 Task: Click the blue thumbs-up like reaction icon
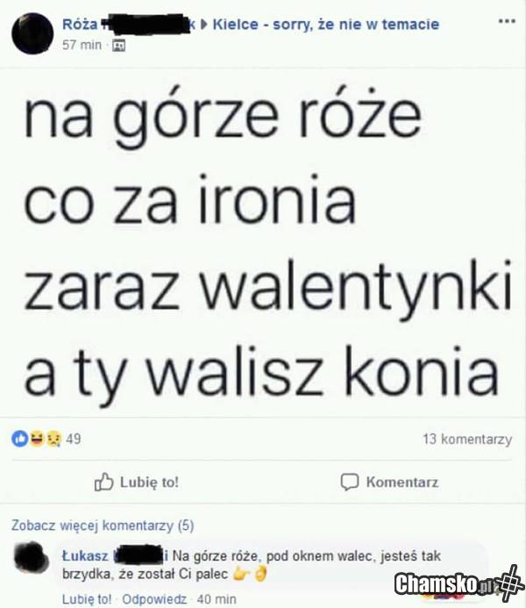point(19,439)
